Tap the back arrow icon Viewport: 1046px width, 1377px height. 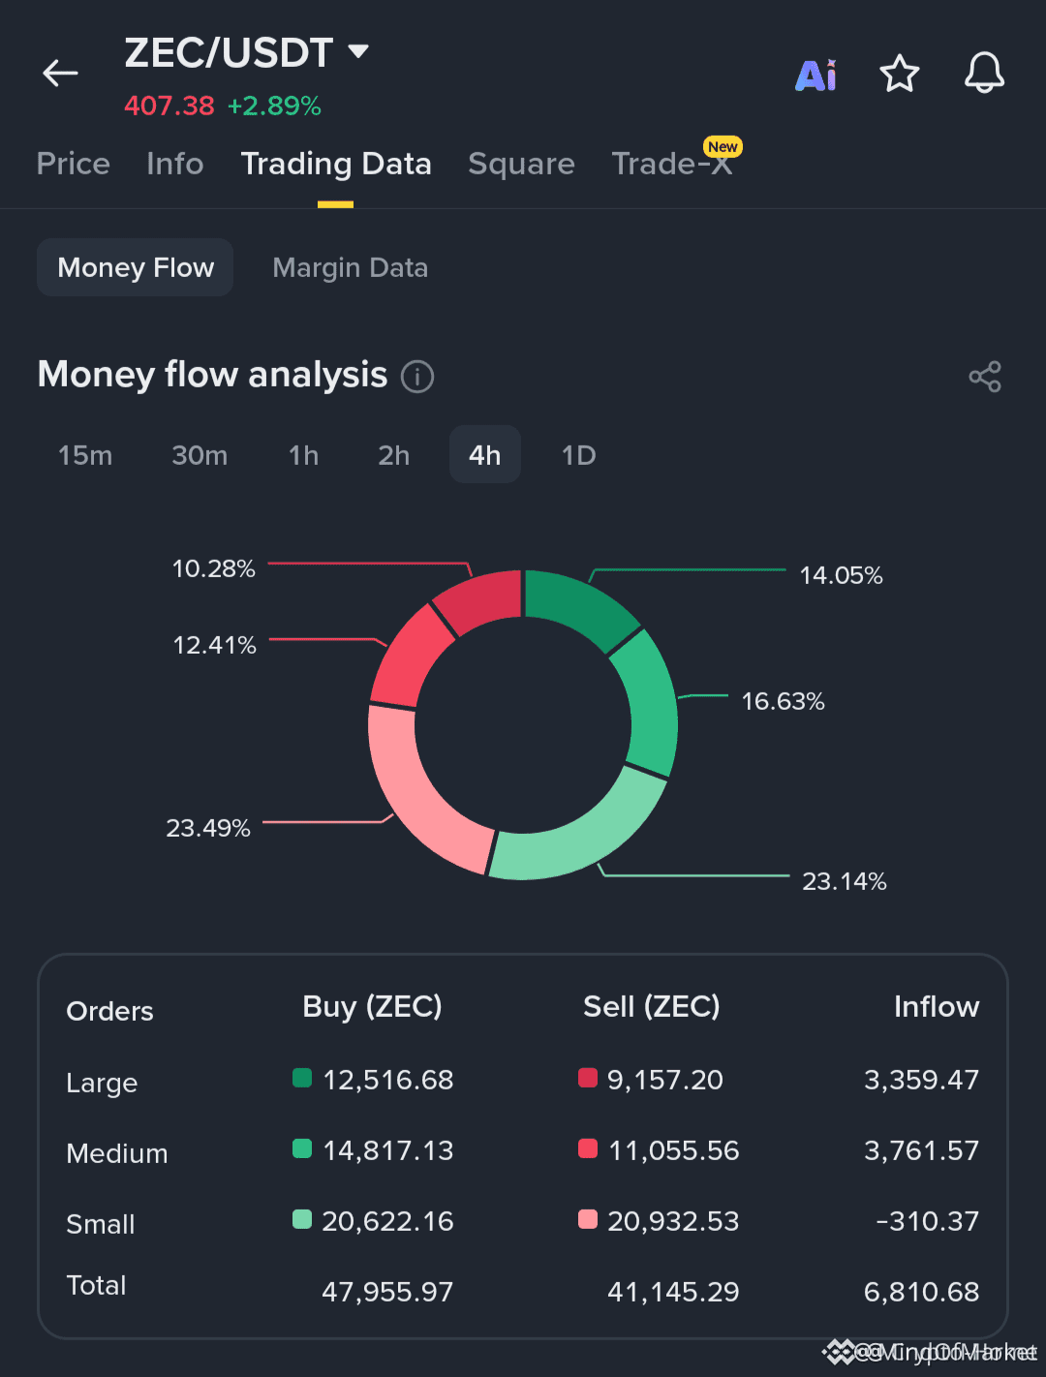point(60,73)
